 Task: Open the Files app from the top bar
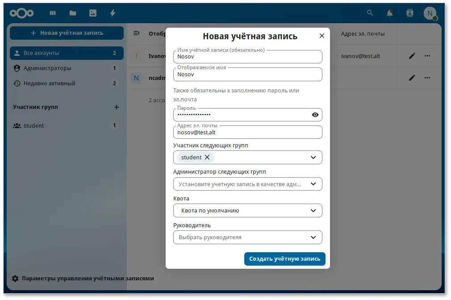click(x=72, y=13)
